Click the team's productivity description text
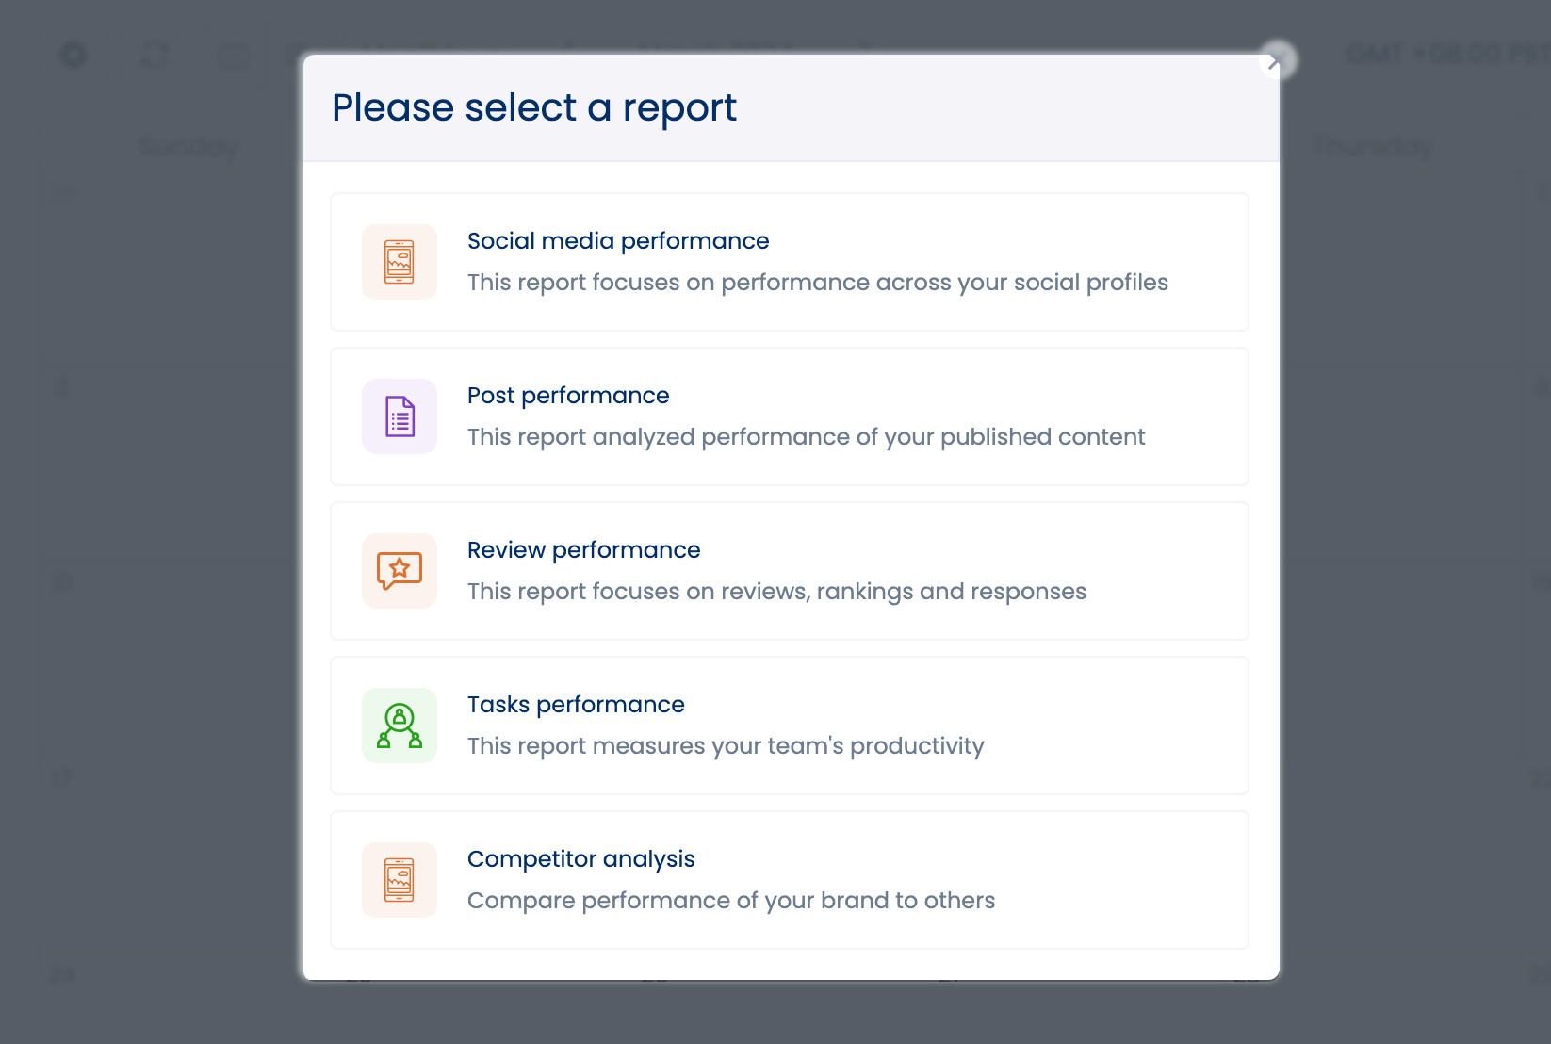This screenshot has height=1044, width=1551. [726, 746]
